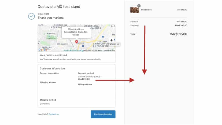Click the Customer information heading
This screenshot has width=222, height=125.
pos(52,68)
